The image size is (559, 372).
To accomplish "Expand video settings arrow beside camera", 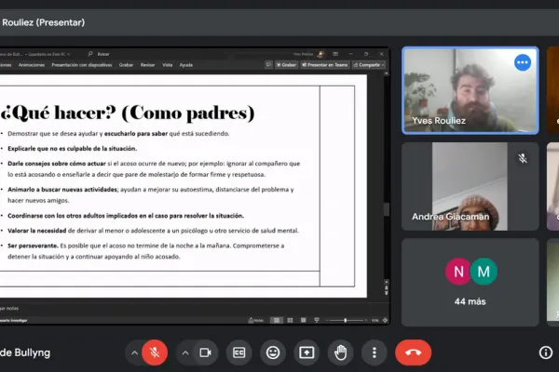I will point(185,353).
